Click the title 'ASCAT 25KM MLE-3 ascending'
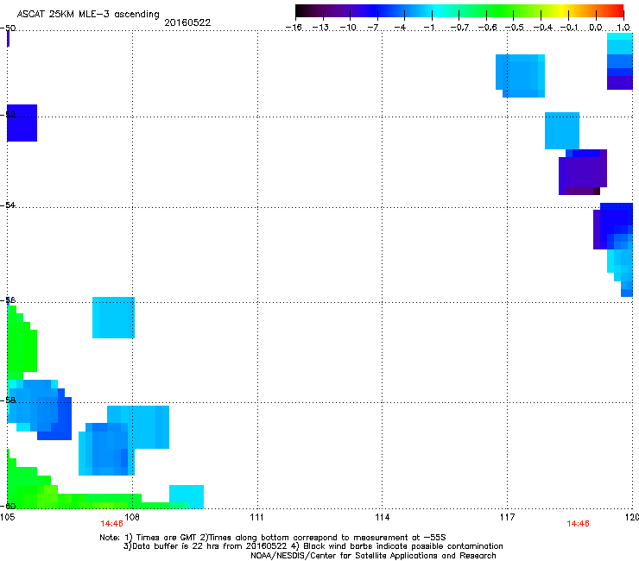The height and width of the screenshot is (561, 639). click(88, 14)
